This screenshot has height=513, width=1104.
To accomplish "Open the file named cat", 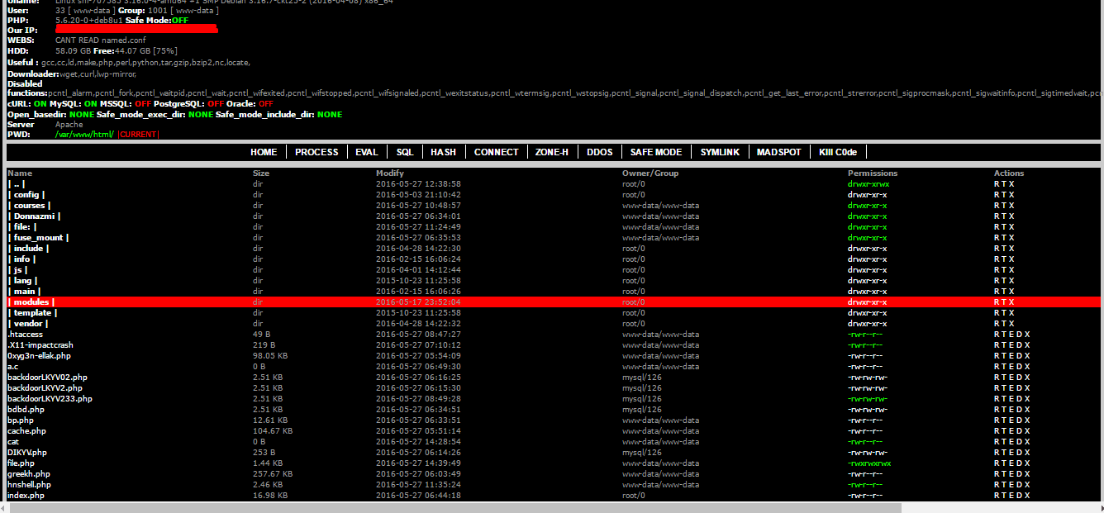I will [12, 442].
